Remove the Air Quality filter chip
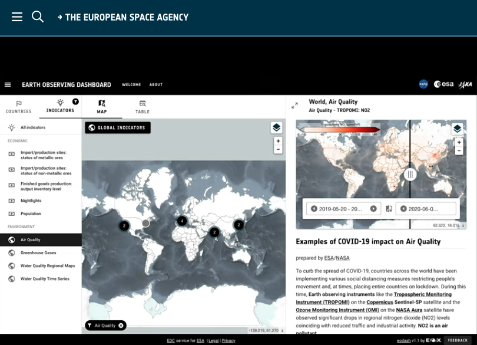This screenshot has width=477, height=345. (x=121, y=326)
